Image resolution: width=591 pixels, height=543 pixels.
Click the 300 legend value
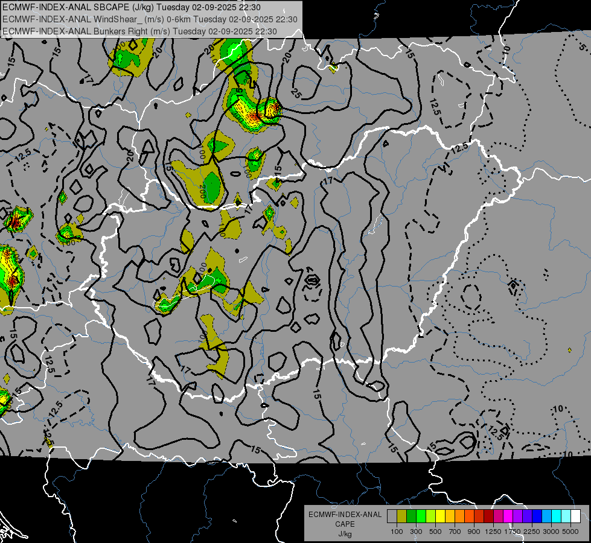click(416, 532)
